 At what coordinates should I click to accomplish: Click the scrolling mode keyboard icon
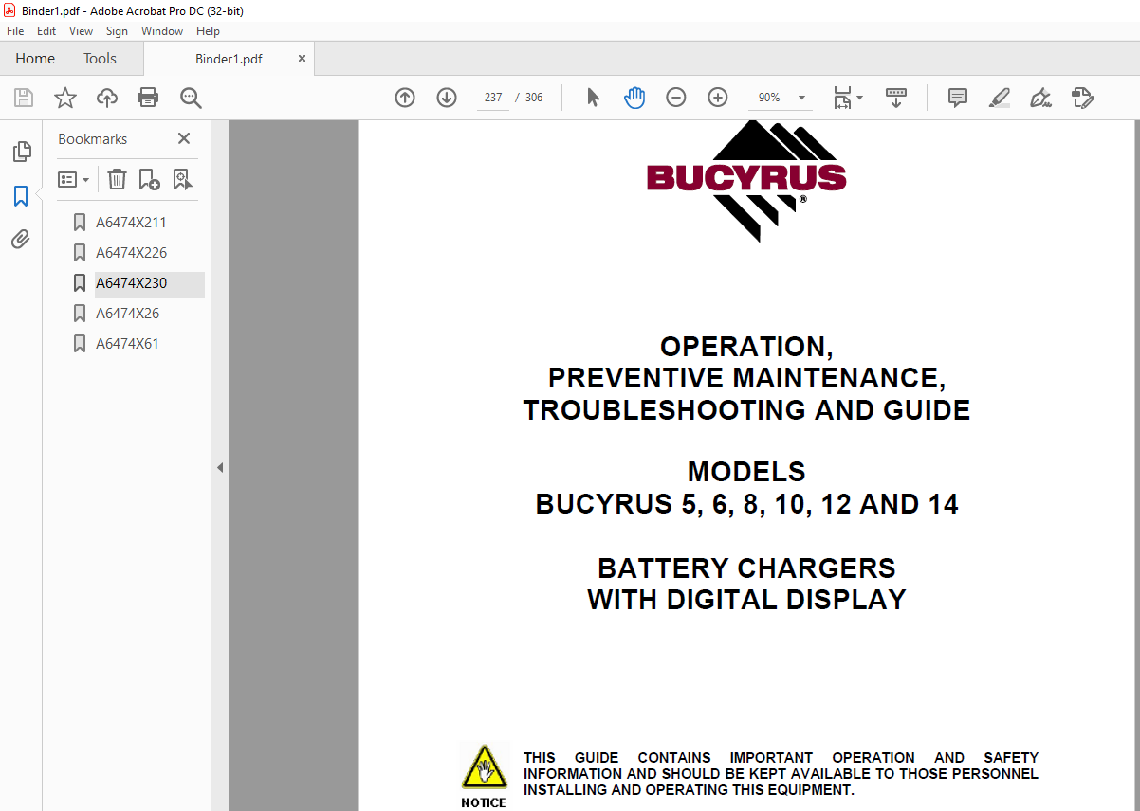click(x=896, y=98)
